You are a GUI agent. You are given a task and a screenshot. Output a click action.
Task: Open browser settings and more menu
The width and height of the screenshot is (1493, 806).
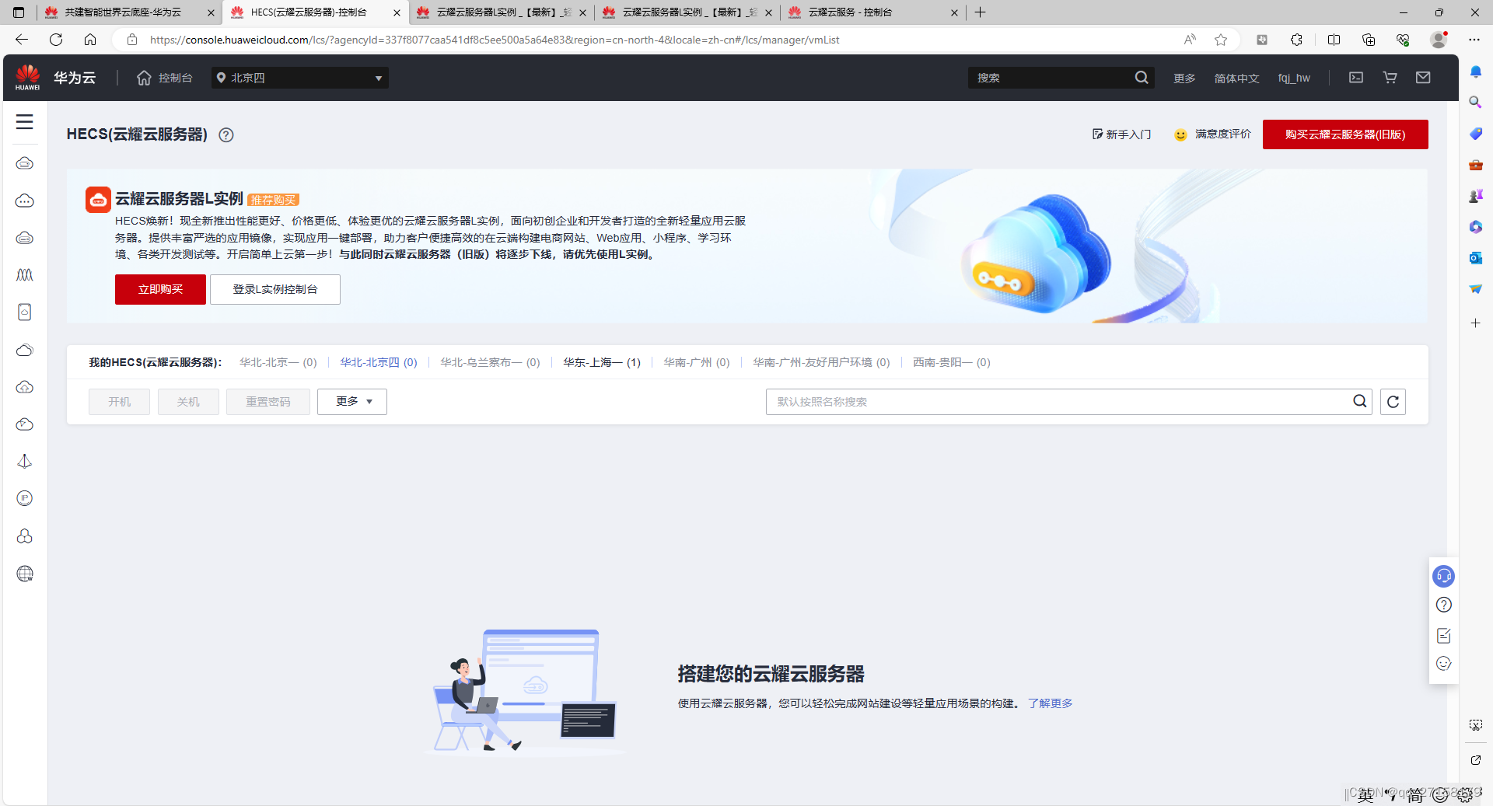(1474, 40)
